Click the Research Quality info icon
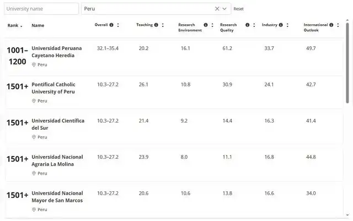The width and height of the screenshot is (353, 221). (x=247, y=25)
